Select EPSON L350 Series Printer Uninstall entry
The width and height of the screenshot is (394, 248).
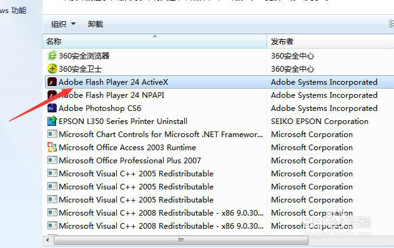[x=219, y=121]
